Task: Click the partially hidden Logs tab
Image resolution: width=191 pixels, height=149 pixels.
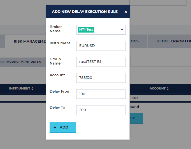Action: (x=134, y=41)
